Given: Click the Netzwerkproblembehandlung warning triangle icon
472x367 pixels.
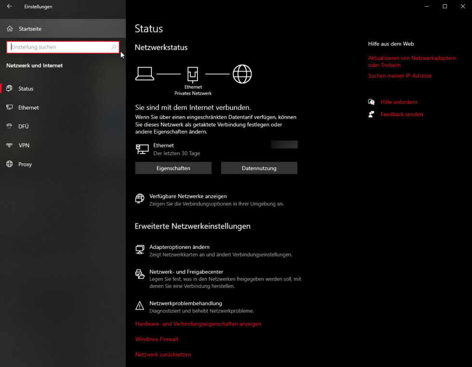Looking at the screenshot, I should click(x=140, y=306).
